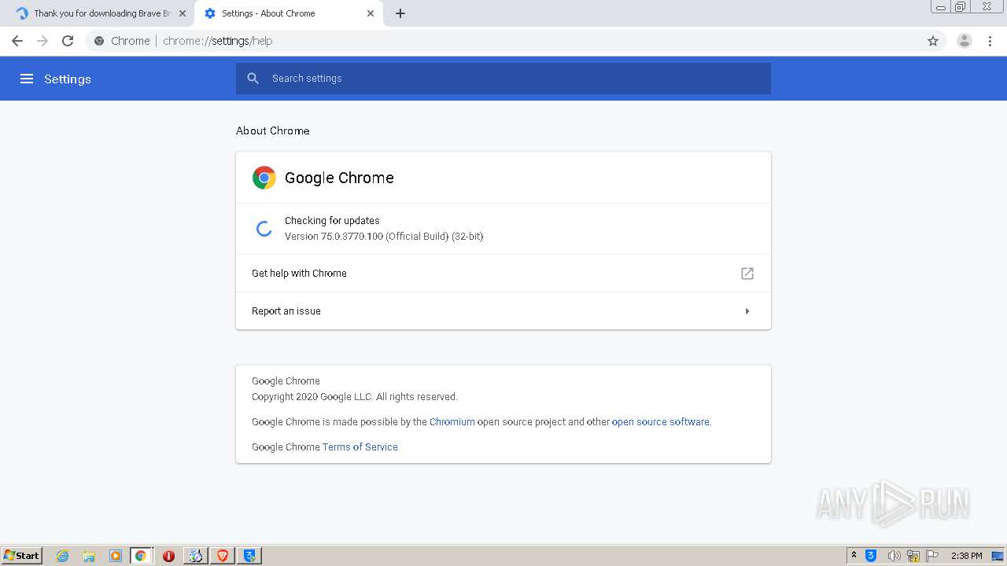Image resolution: width=1007 pixels, height=566 pixels.
Task: Click the blue shield app on taskbar
Action: tap(250, 556)
